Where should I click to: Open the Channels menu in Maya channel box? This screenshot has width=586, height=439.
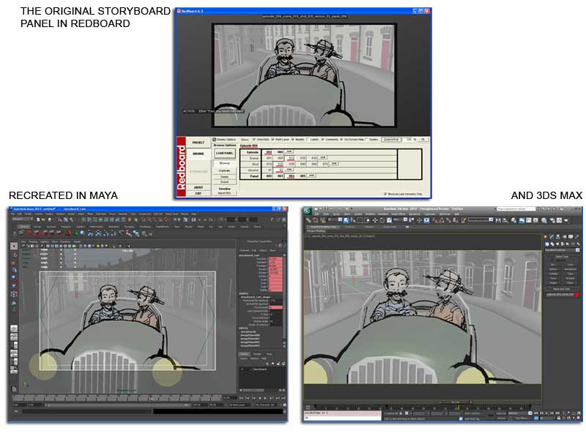point(244,250)
